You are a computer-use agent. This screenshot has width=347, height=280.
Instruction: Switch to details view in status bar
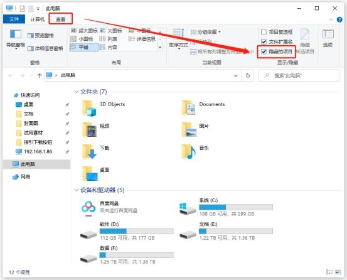329,272
